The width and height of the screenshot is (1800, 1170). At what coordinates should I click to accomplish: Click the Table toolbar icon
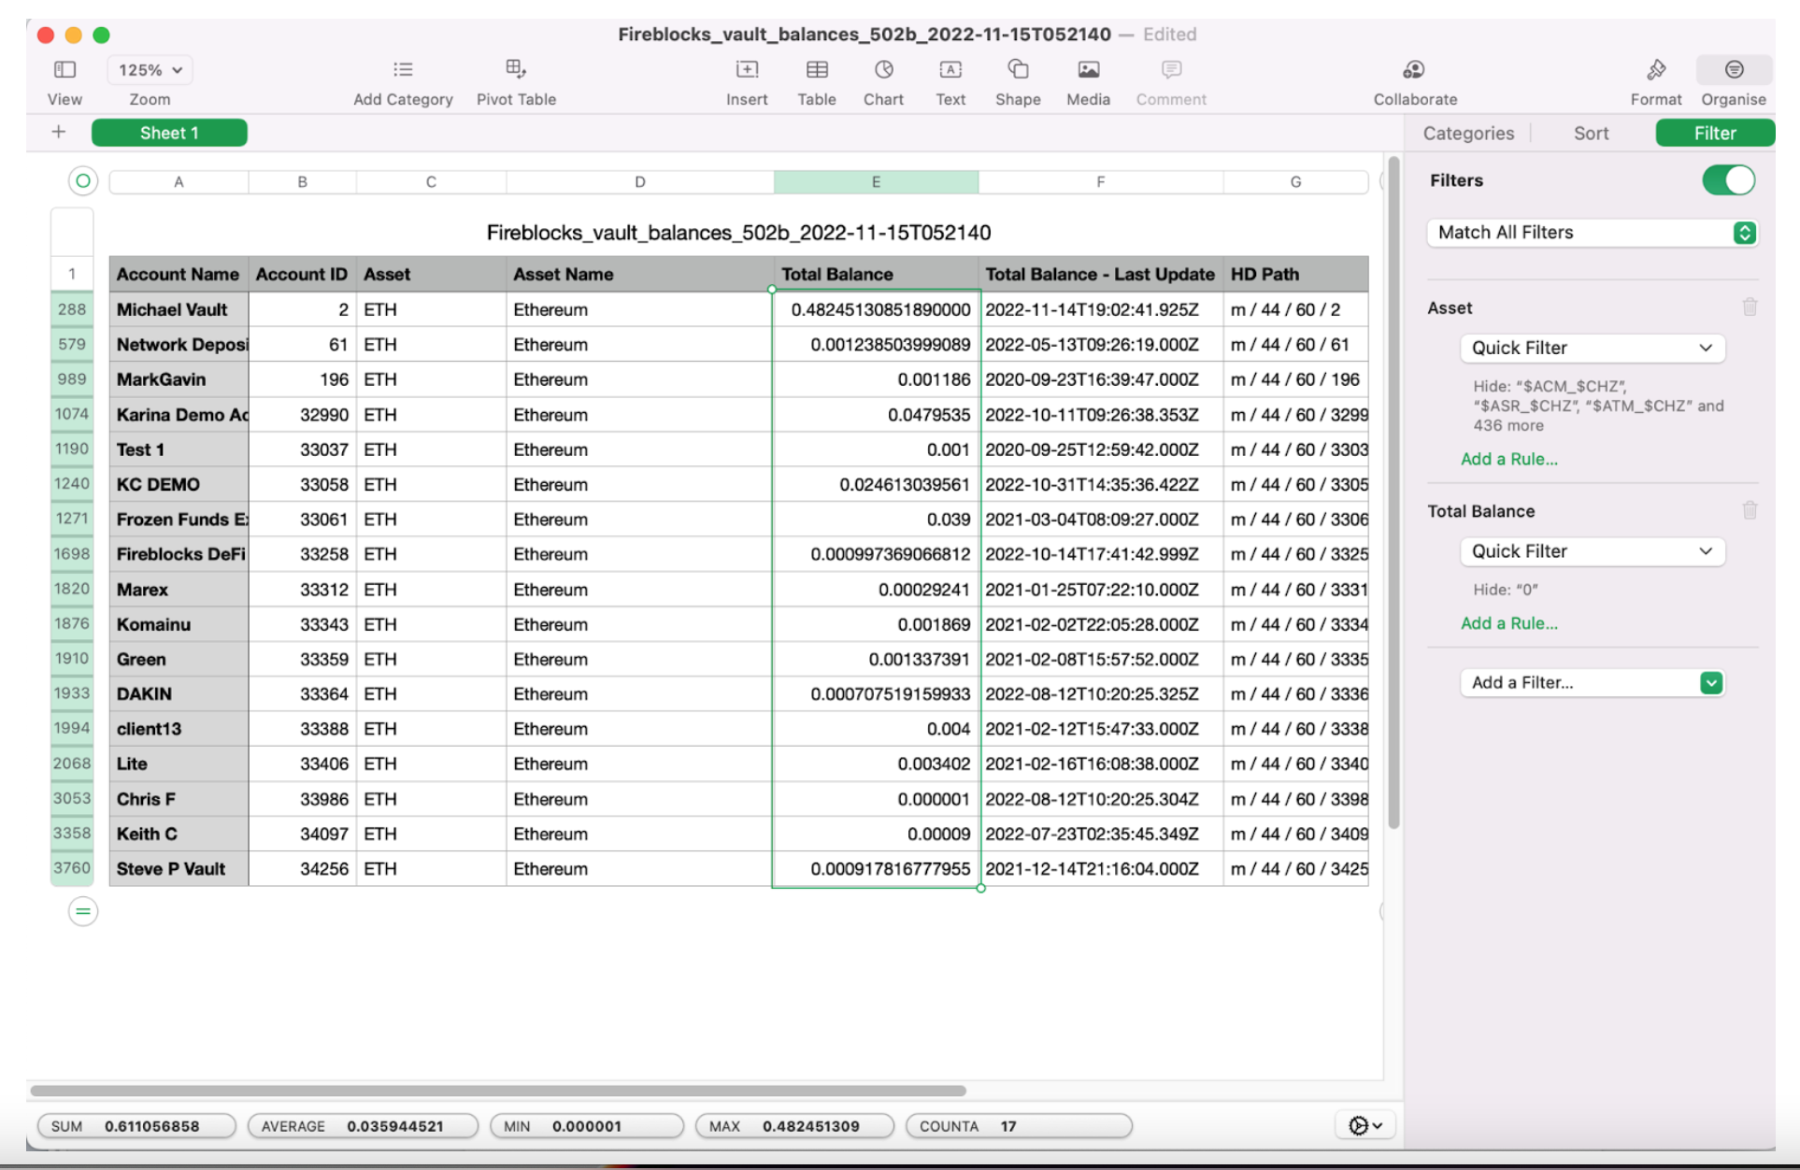click(x=817, y=70)
